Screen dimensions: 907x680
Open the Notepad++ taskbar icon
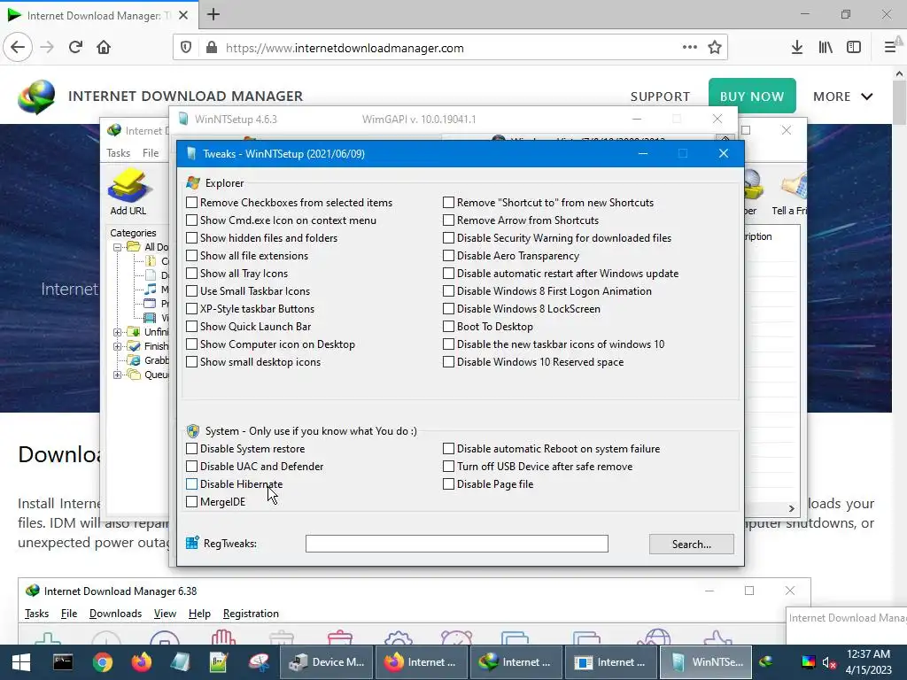click(219, 662)
